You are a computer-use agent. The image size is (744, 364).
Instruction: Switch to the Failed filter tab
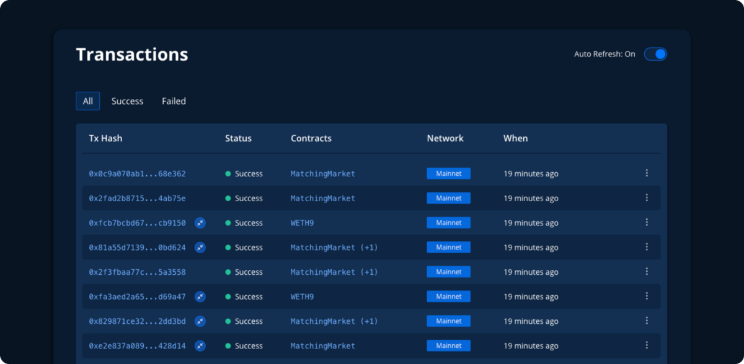click(174, 101)
